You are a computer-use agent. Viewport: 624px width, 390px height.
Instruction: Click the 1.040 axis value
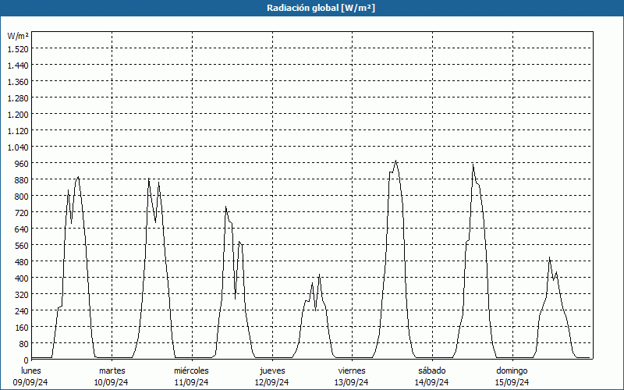pyautogui.click(x=18, y=147)
